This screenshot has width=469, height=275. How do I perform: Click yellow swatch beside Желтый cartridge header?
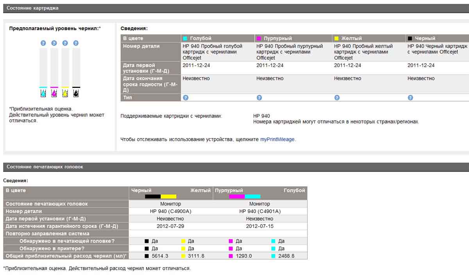(x=337, y=39)
